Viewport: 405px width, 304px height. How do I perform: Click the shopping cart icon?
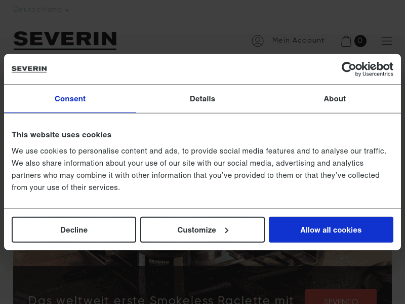pos(346,41)
